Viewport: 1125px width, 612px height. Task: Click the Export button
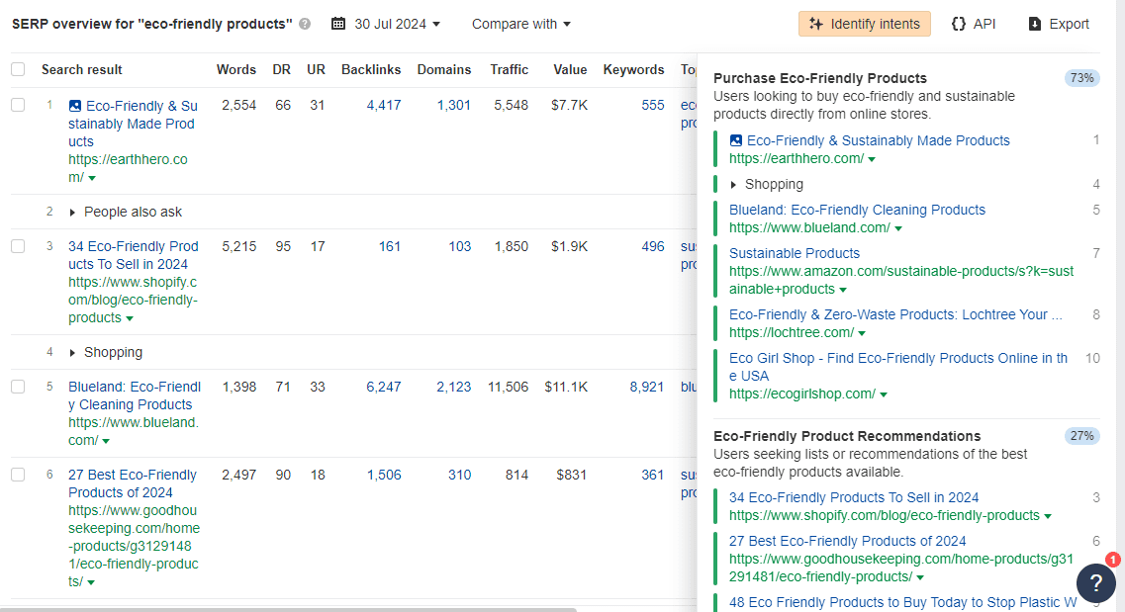coord(1059,24)
